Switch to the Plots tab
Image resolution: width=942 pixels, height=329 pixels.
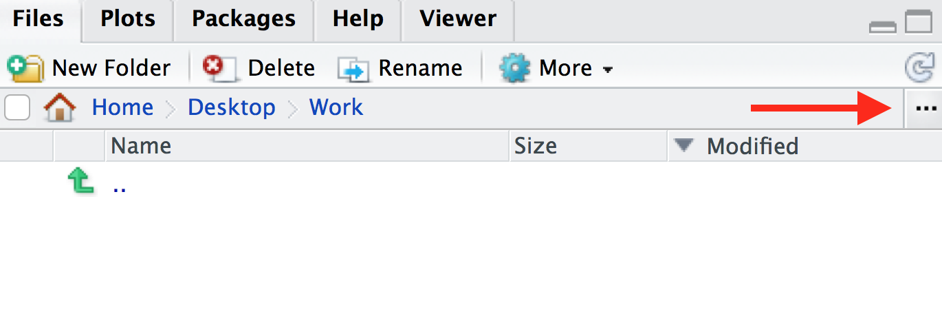127,19
